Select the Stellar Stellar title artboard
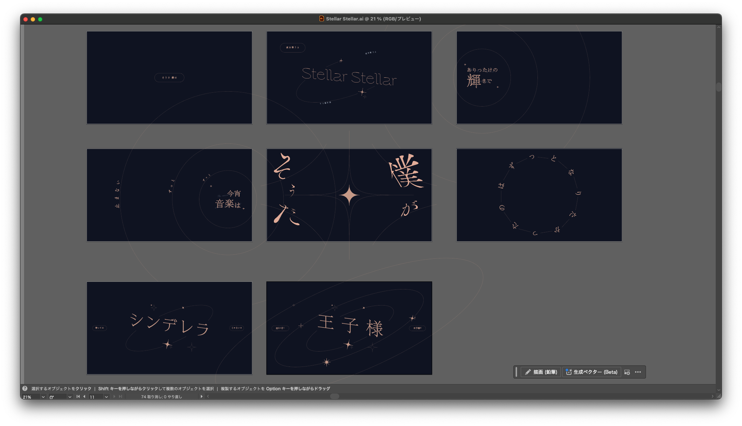This screenshot has height=426, width=742. point(349,77)
